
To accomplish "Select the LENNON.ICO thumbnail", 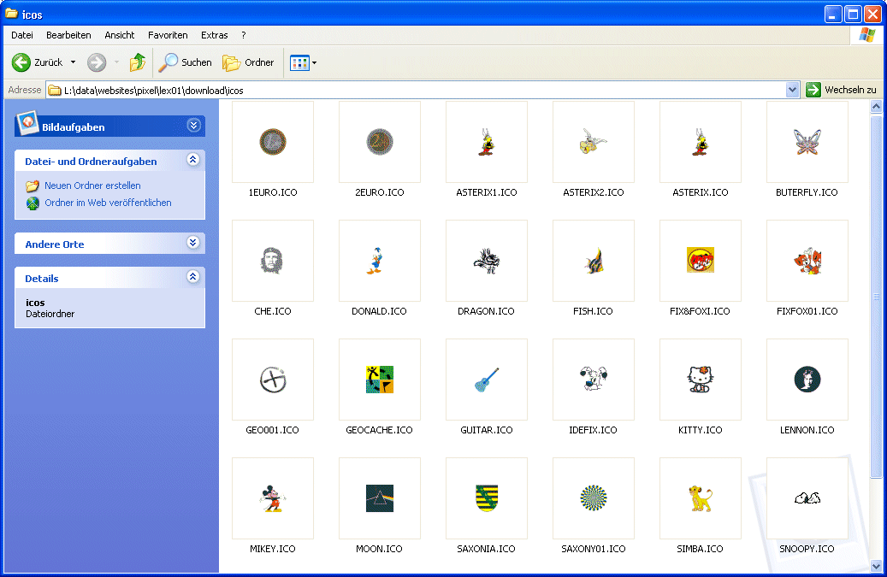I will [x=807, y=380].
